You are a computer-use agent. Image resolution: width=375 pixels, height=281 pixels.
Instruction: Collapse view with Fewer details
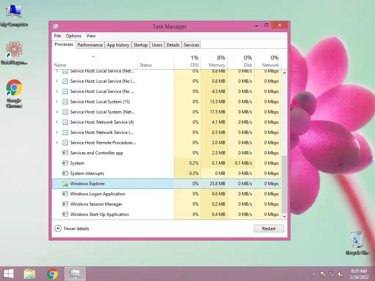[x=72, y=229]
